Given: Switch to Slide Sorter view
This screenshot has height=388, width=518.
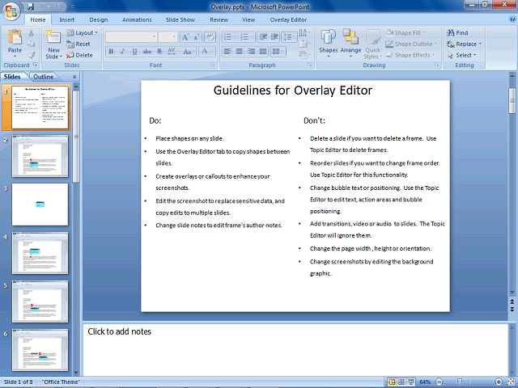Looking at the screenshot, I should (401, 382).
